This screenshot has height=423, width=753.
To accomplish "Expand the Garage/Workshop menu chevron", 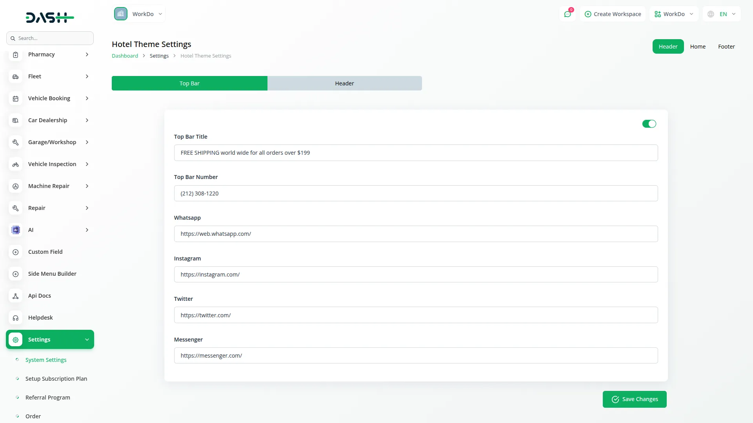I will tap(87, 142).
